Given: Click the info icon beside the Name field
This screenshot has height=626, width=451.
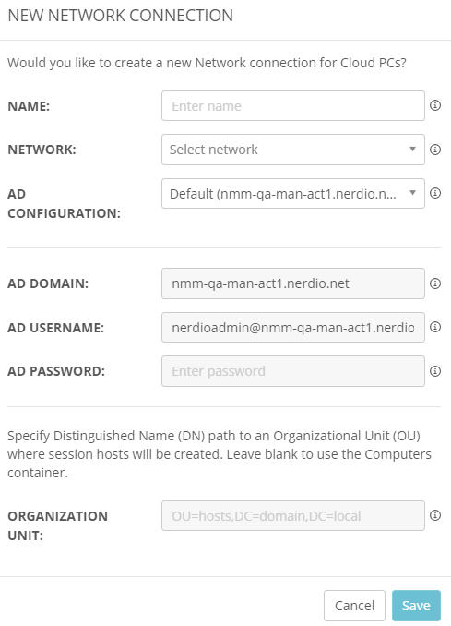Looking at the screenshot, I should (x=435, y=105).
